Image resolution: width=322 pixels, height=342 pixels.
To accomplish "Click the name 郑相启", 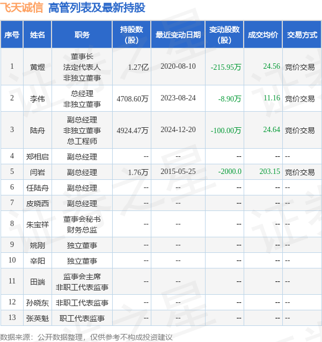I will (x=38, y=157).
